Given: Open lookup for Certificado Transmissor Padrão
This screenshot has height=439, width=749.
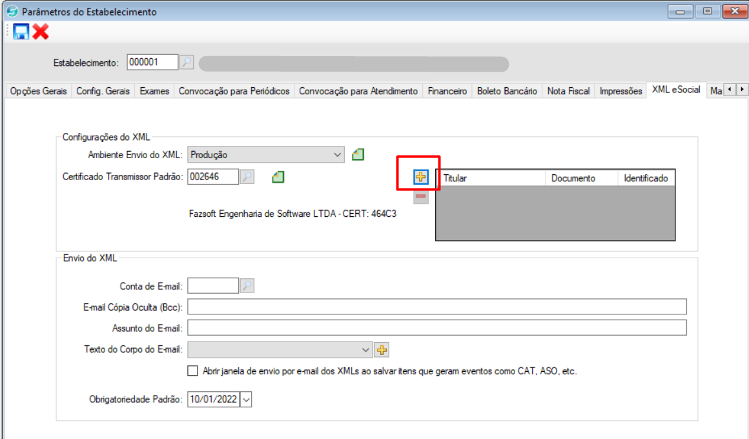Looking at the screenshot, I should (x=247, y=177).
